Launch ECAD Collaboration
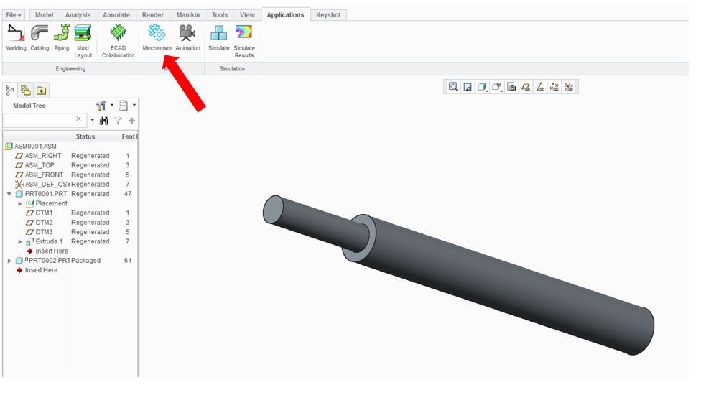Image resolution: width=701 pixels, height=413 pixels. 118,41
